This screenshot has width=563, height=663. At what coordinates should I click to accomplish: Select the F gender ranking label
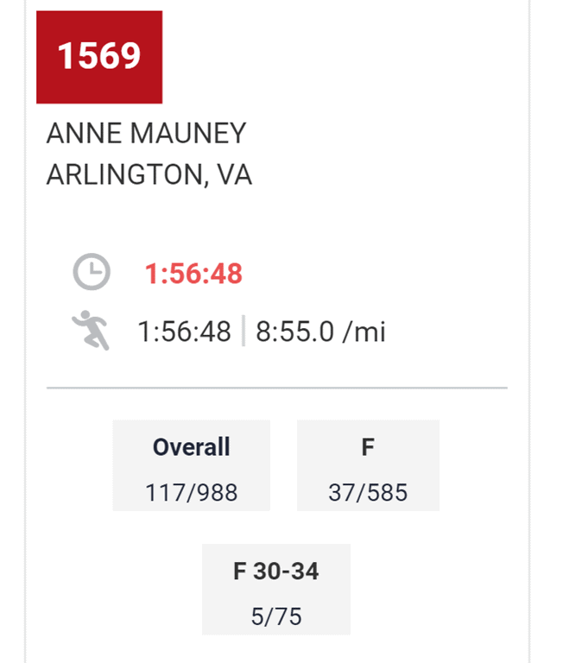[x=368, y=446]
